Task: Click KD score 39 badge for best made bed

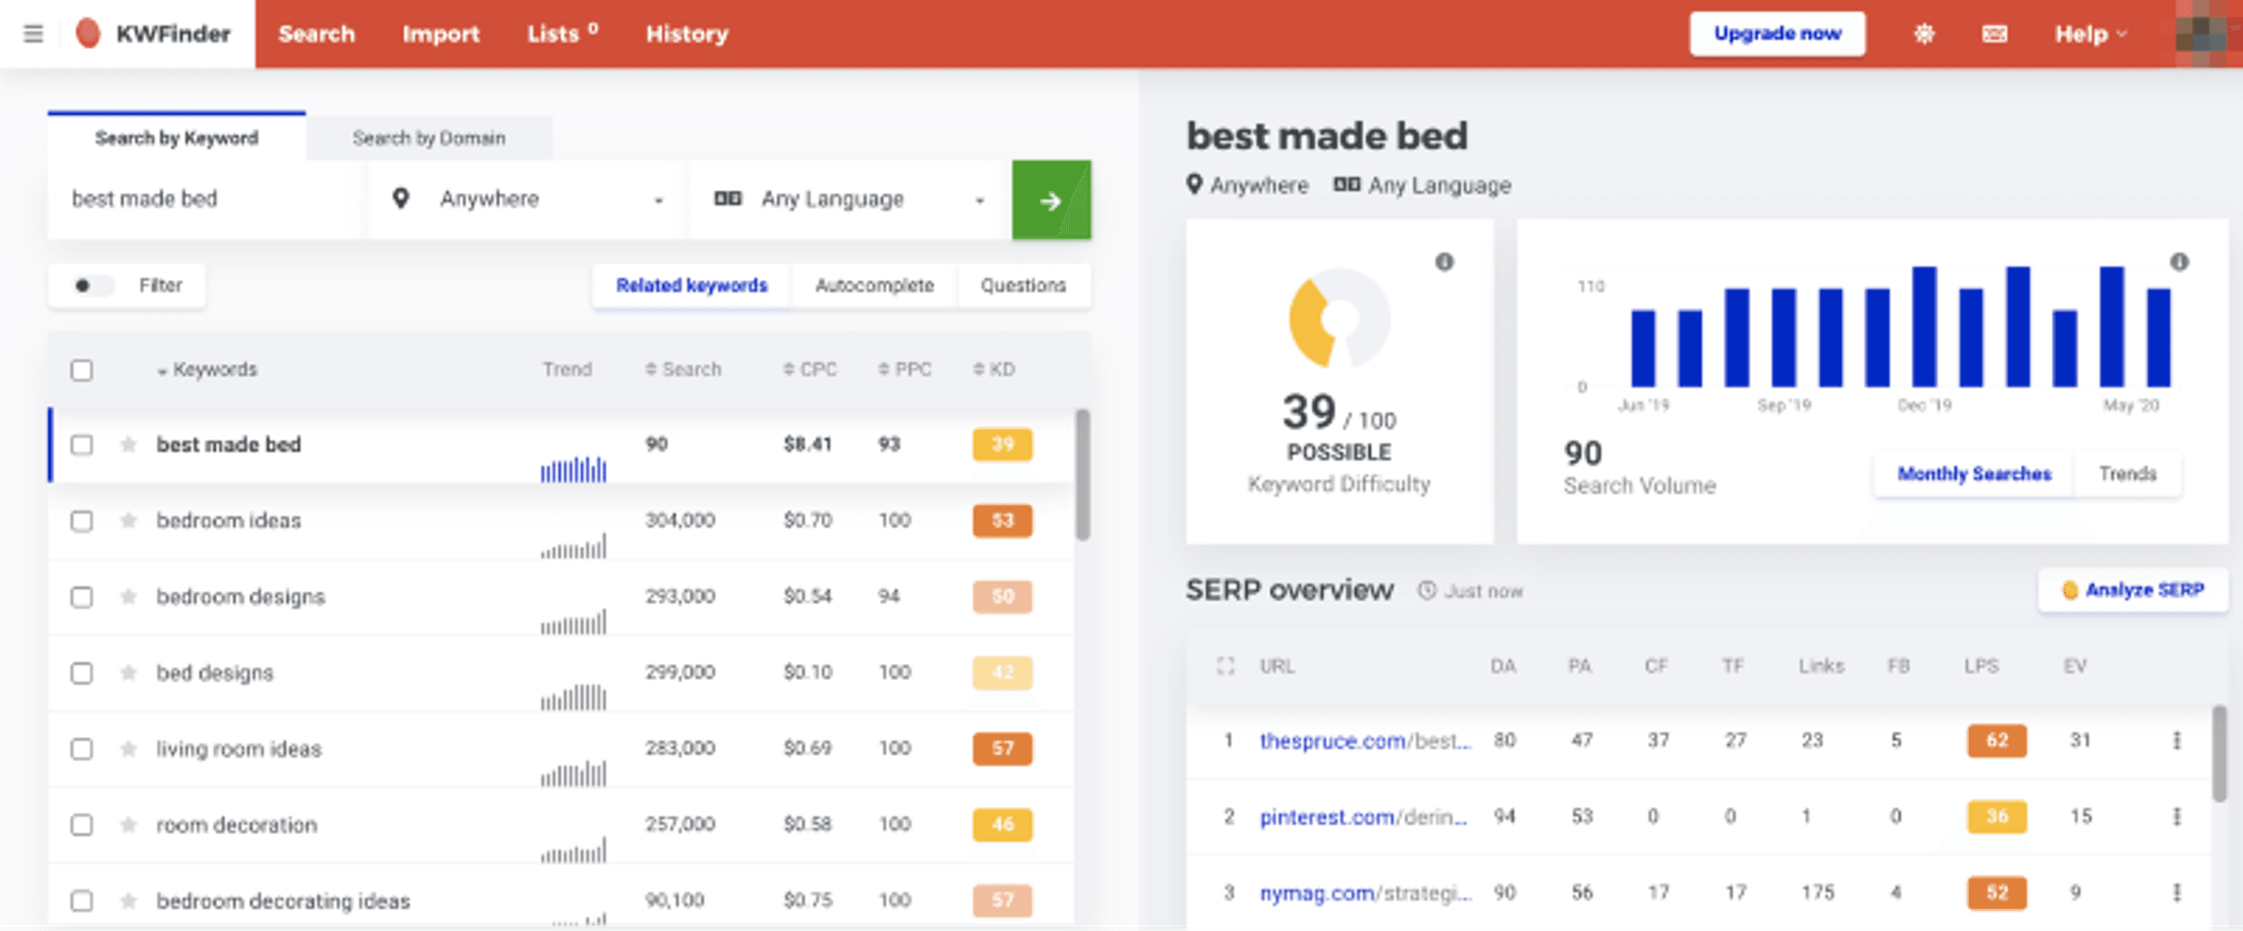Action: tap(1002, 445)
